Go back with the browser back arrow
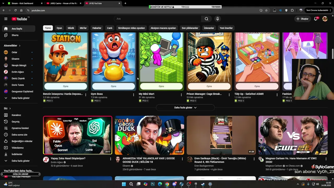 click(x=4, y=10)
